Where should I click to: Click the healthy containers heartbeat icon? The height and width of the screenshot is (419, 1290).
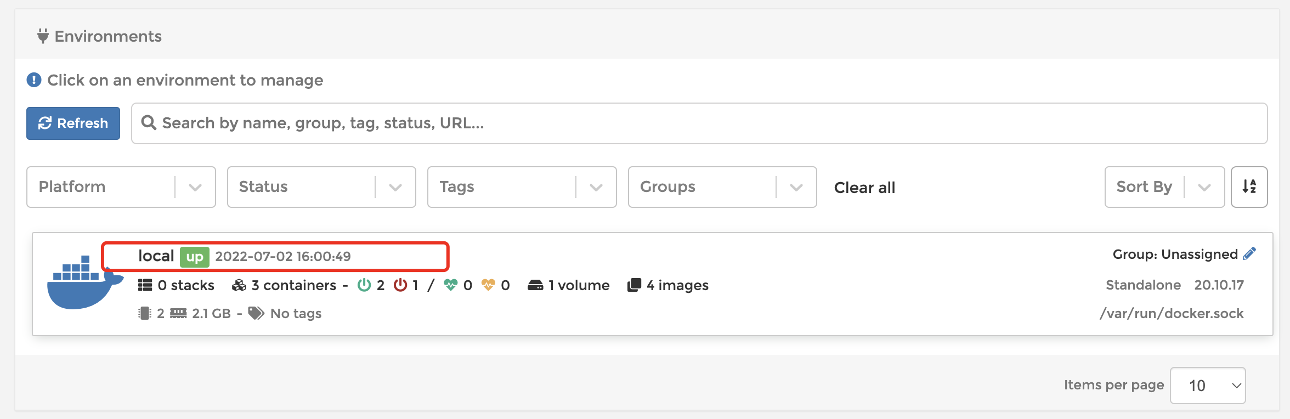(450, 285)
